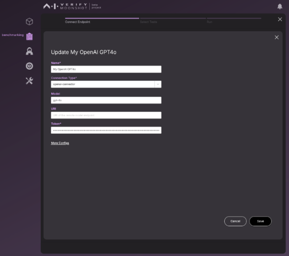Close the outer benchmarking wizard panel

280,19
